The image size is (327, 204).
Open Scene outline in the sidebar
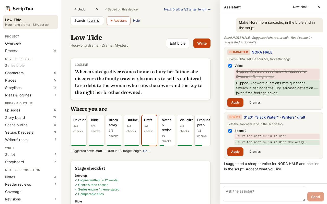[30, 125]
